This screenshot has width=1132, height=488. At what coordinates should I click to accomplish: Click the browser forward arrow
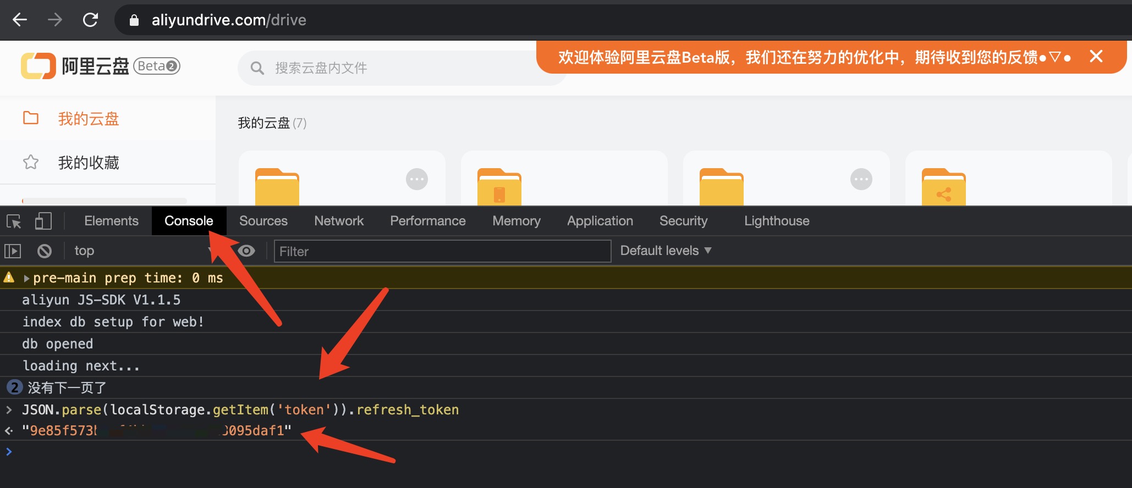54,20
